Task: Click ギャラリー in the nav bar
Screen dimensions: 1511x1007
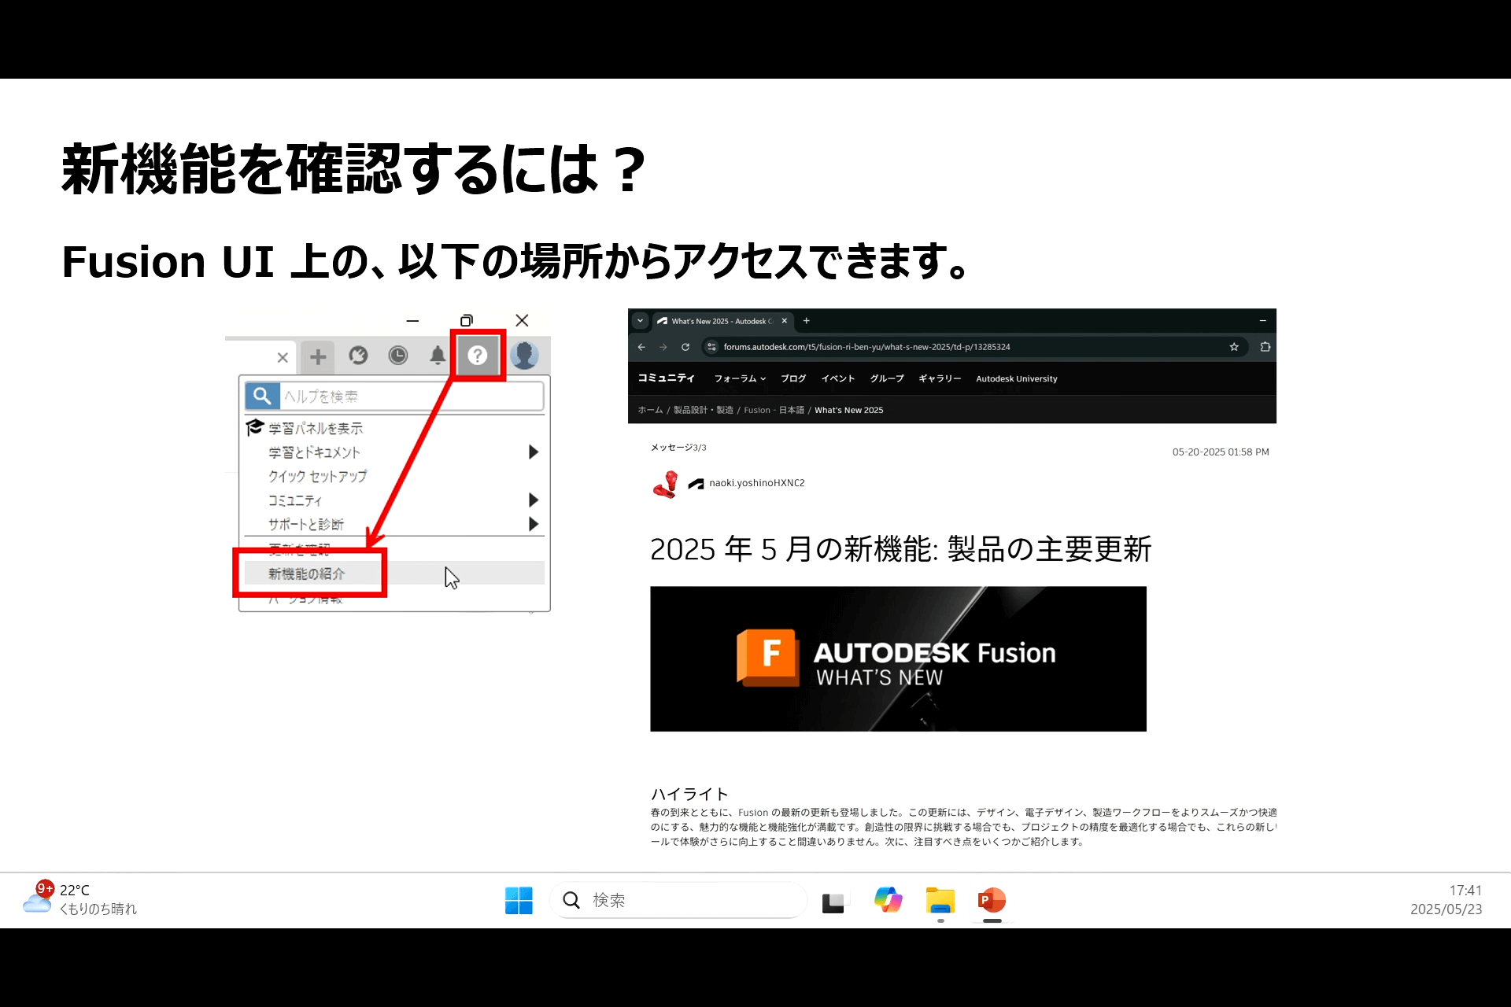Action: [940, 378]
